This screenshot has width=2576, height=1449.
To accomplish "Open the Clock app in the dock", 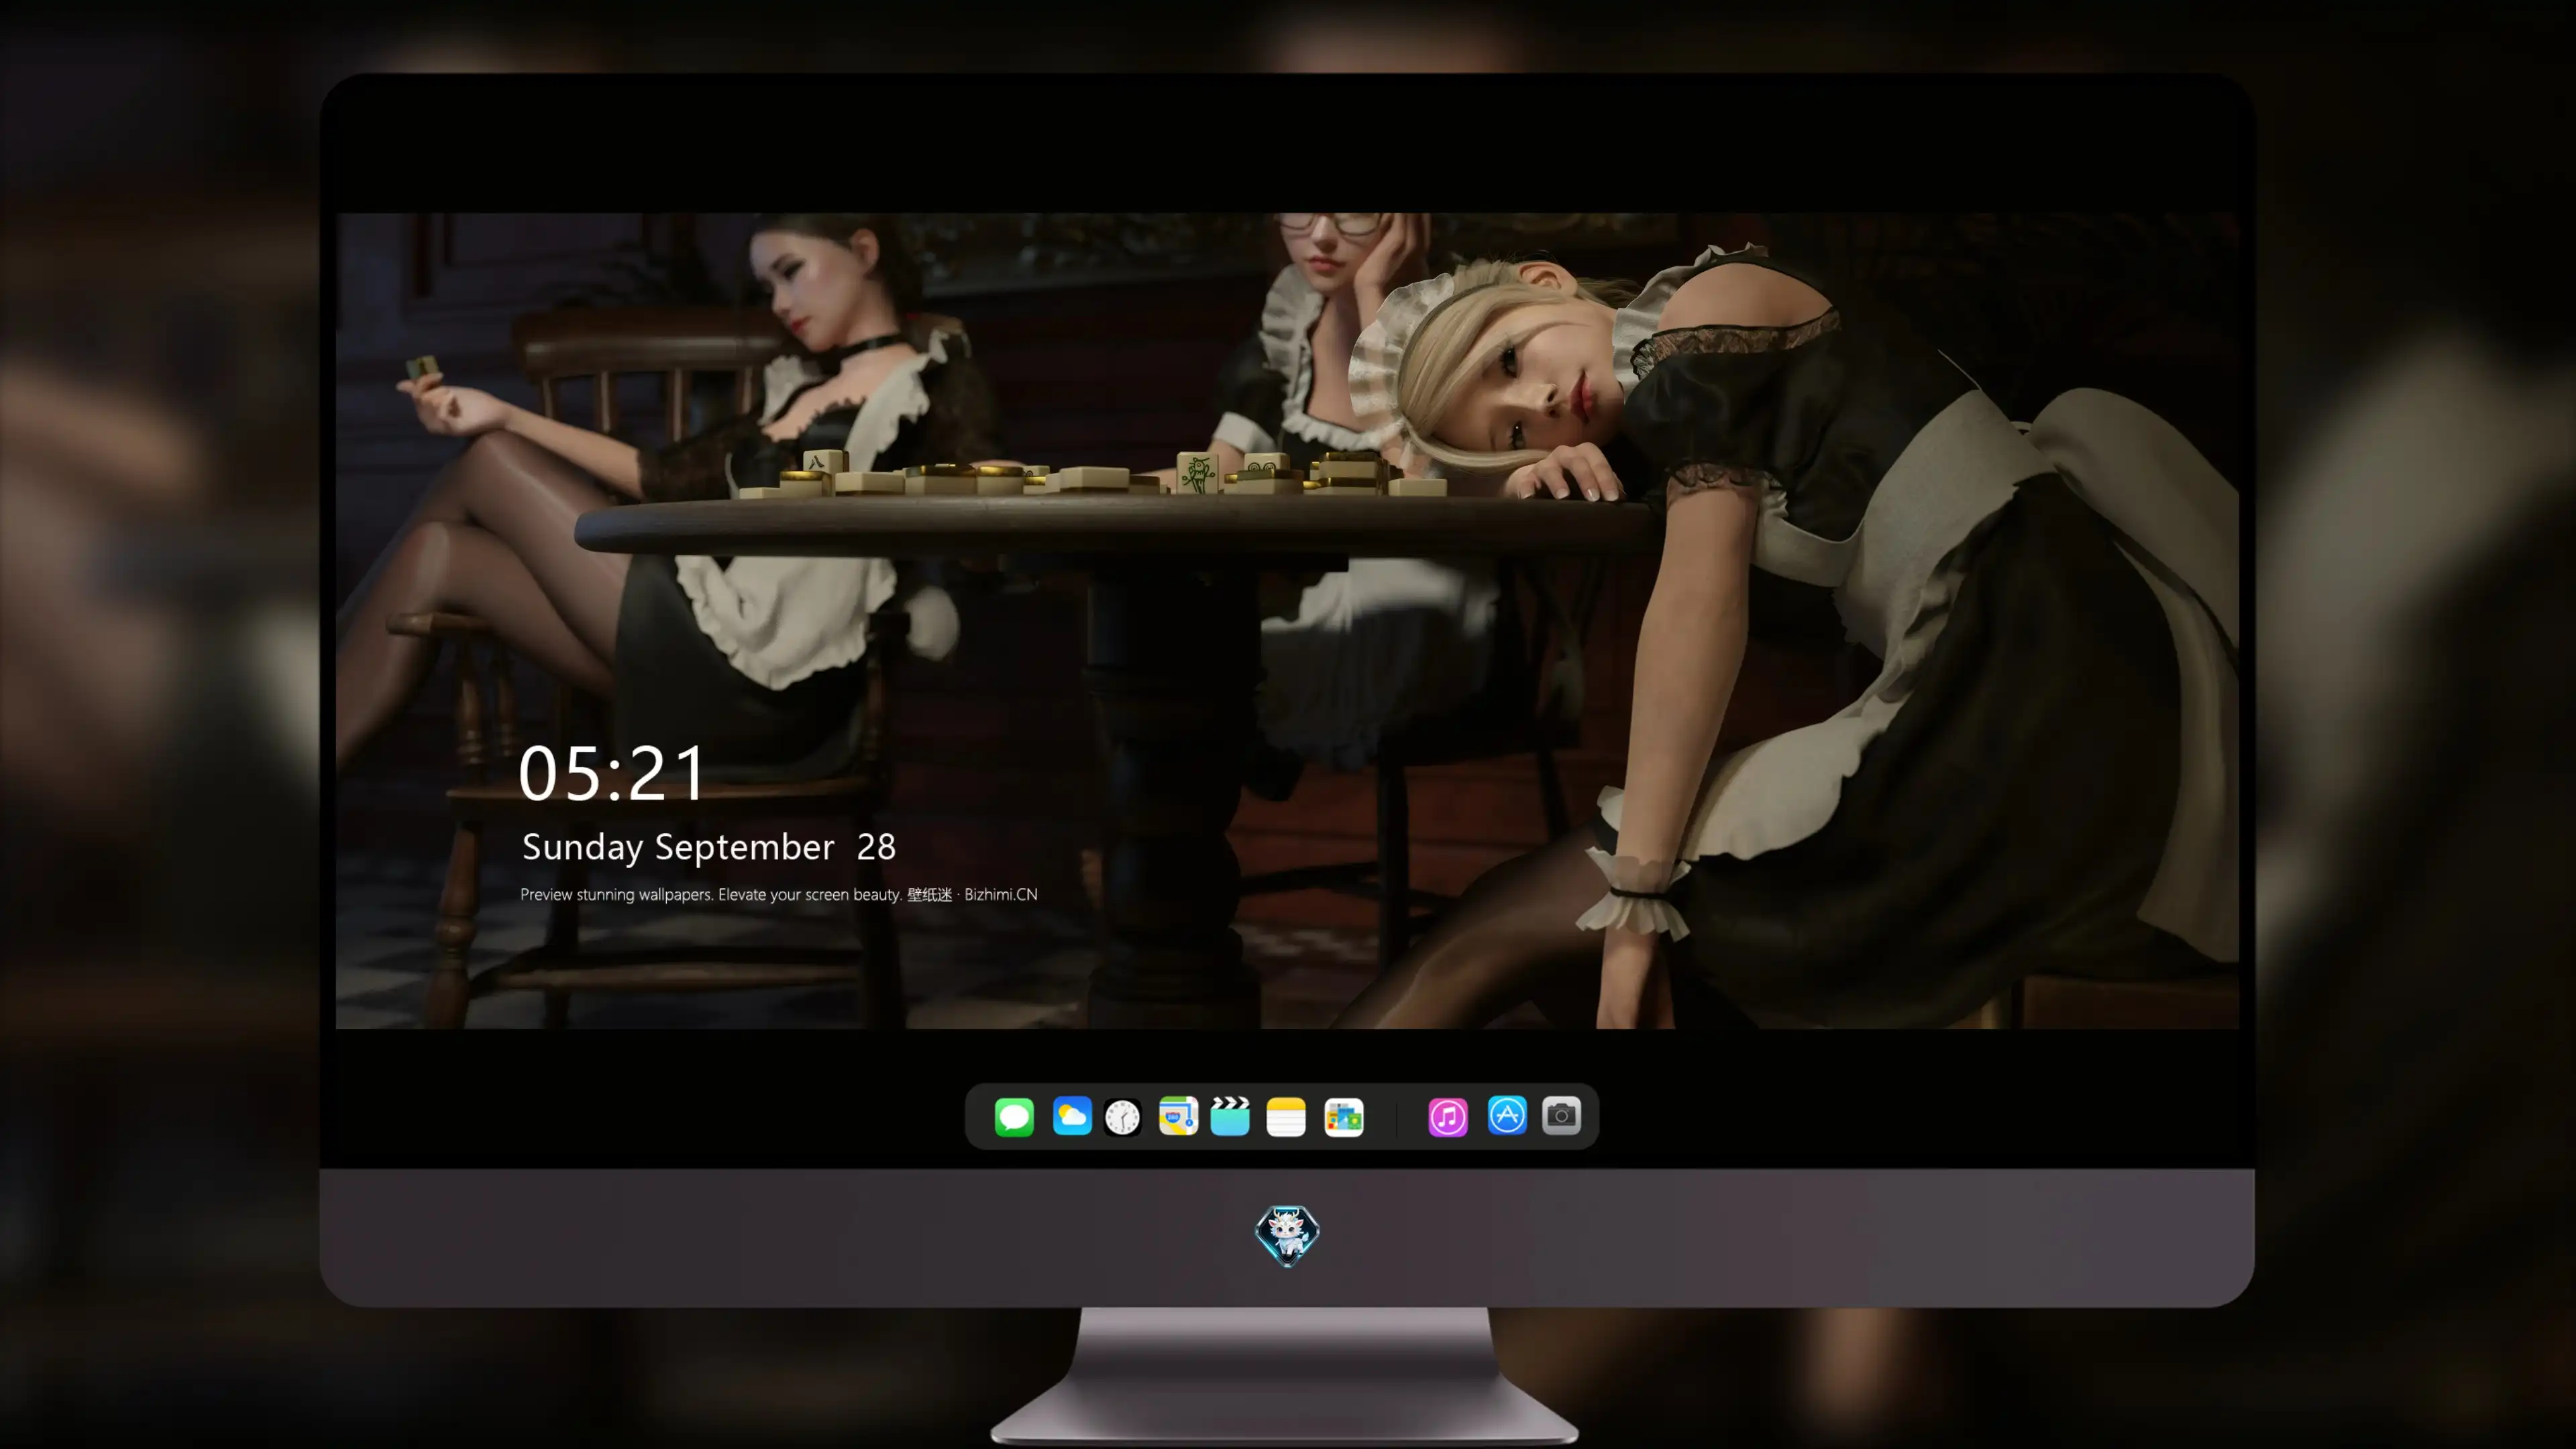I will 1122,1117.
